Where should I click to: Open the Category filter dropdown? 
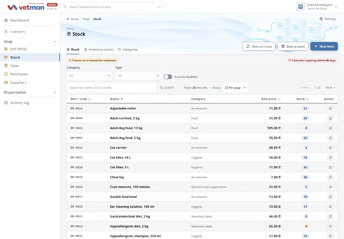click(89, 76)
